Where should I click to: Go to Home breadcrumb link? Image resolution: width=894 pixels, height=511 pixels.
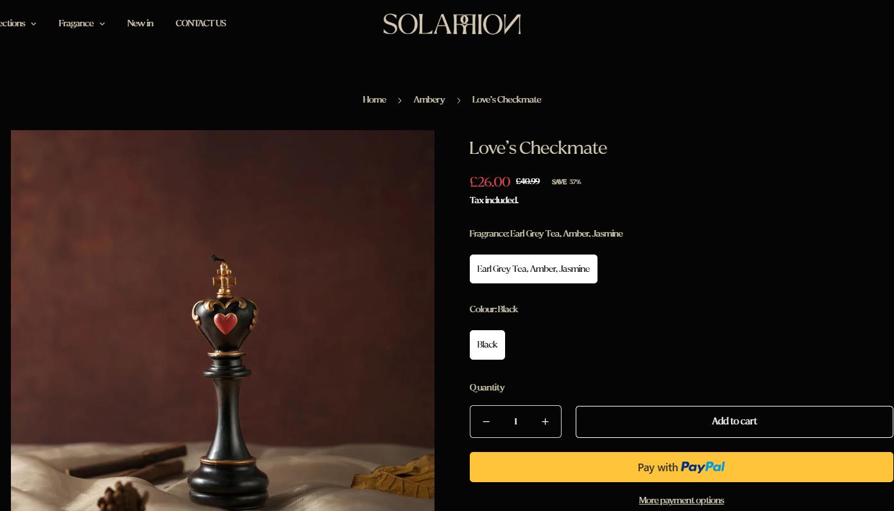tap(374, 100)
